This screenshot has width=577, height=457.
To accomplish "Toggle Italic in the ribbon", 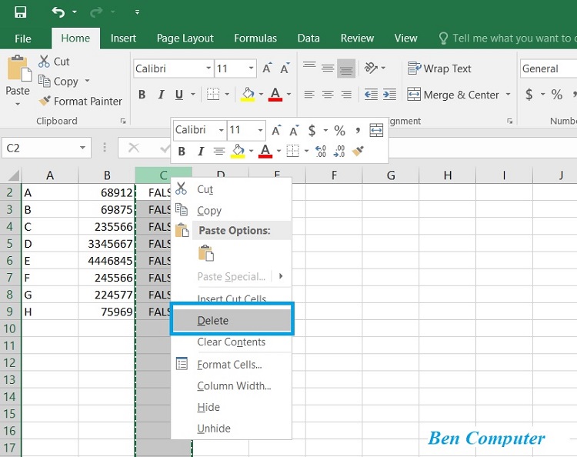I will coord(161,95).
